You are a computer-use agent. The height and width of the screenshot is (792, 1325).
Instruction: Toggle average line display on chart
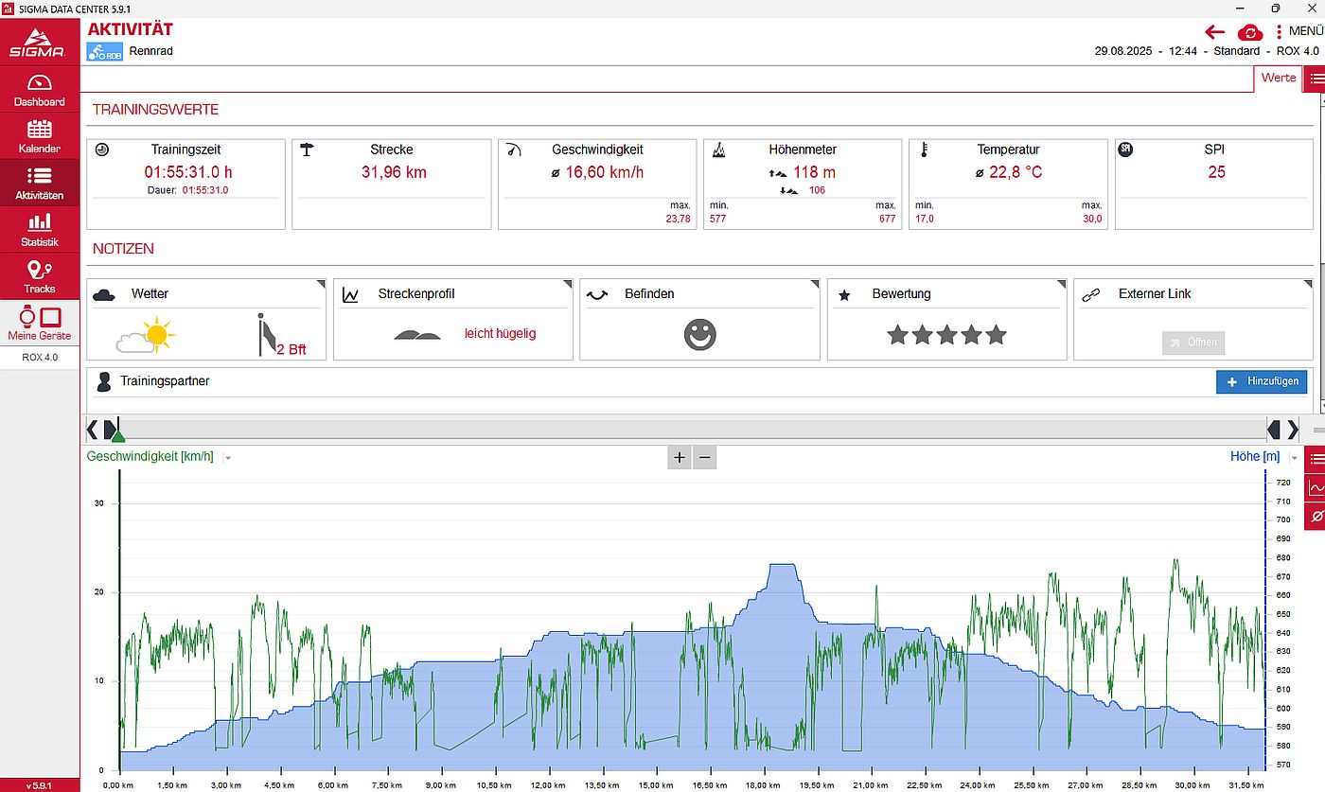[1315, 517]
